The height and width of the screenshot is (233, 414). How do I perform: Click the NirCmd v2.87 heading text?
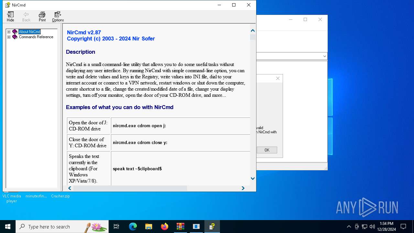[84, 32]
